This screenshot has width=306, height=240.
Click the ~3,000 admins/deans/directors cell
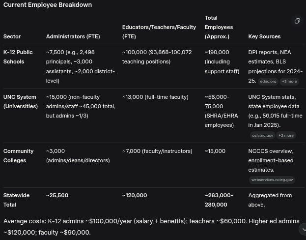[x=78, y=156]
